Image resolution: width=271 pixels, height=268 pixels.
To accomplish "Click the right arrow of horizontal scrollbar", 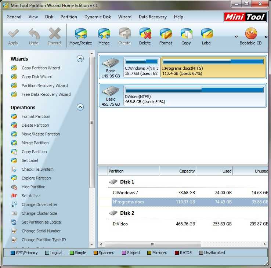I will pyautogui.click(x=265, y=245).
